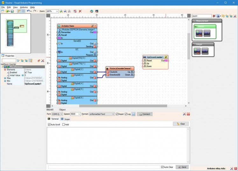Switch to the Scope tab
The height and width of the screenshot is (171, 238).
(x=65, y=119)
